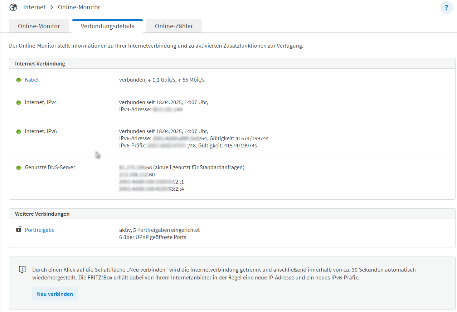Click the DNS server entry ending .60
Screen dimensions: 457x312
[x=137, y=175]
